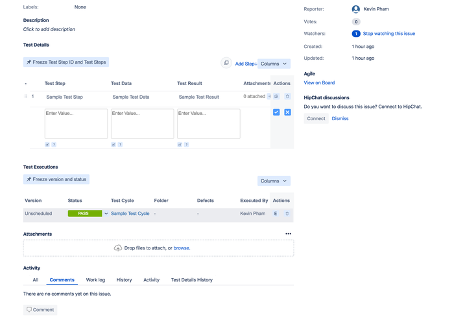Viewport: 454px width, 319px height.
Task: Open the Activity tab
Action: tap(151, 280)
